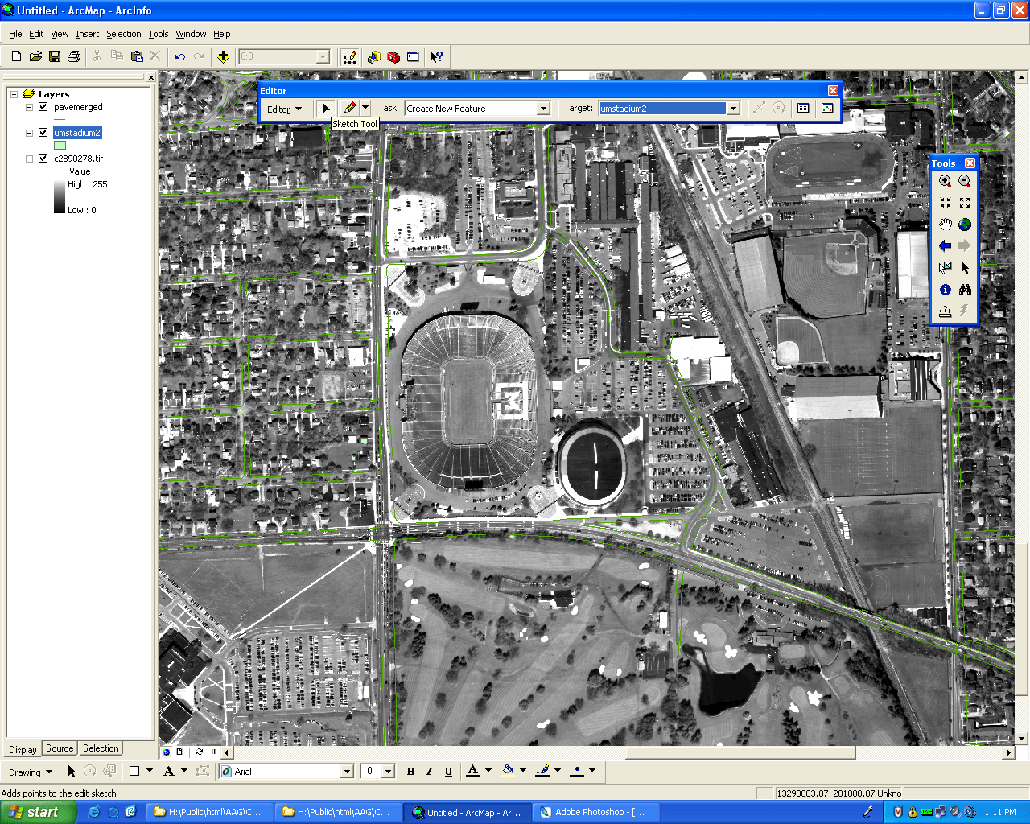This screenshot has width=1030, height=824.
Task: Select the Zoom In tool
Action: tap(945, 182)
